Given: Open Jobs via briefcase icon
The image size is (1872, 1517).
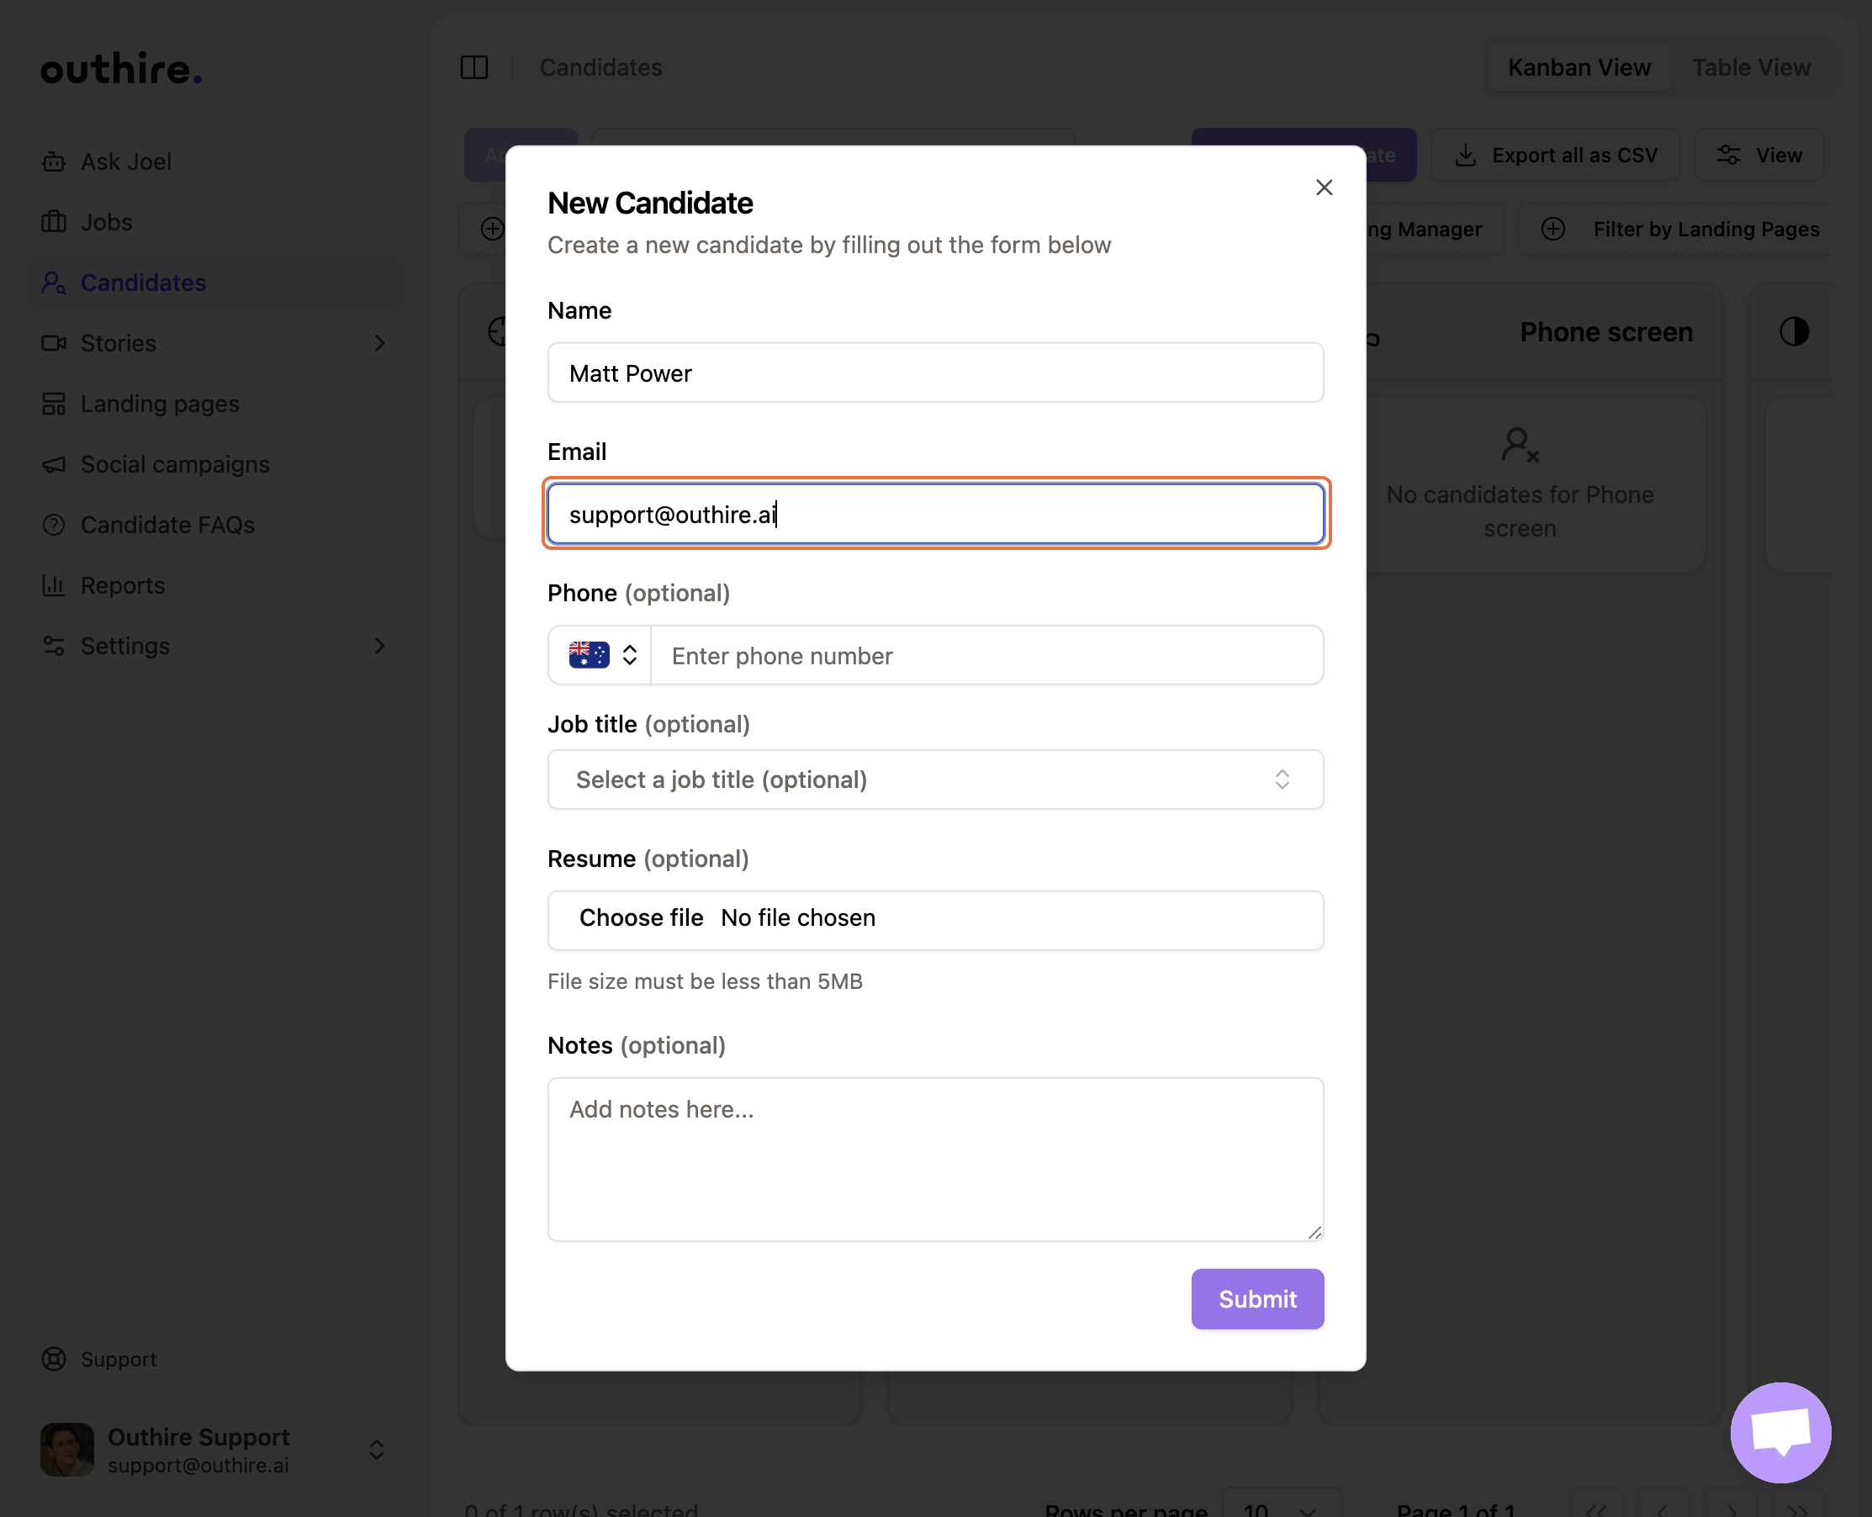Looking at the screenshot, I should click(53, 222).
